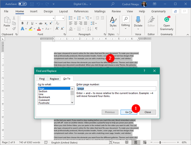This screenshot has height=145, width=191.
Task: Toggle the Italic formatting icon
Action: [x=27, y=23]
